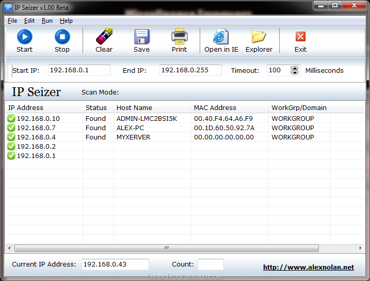Click the Explorer folder icon
The image size is (370, 281).
coord(259,37)
